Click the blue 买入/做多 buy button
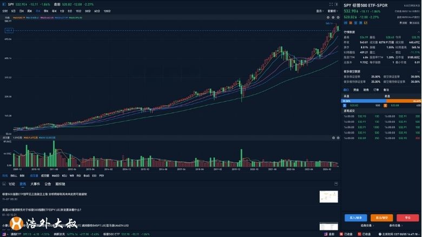422x237 pixels. click(355, 218)
